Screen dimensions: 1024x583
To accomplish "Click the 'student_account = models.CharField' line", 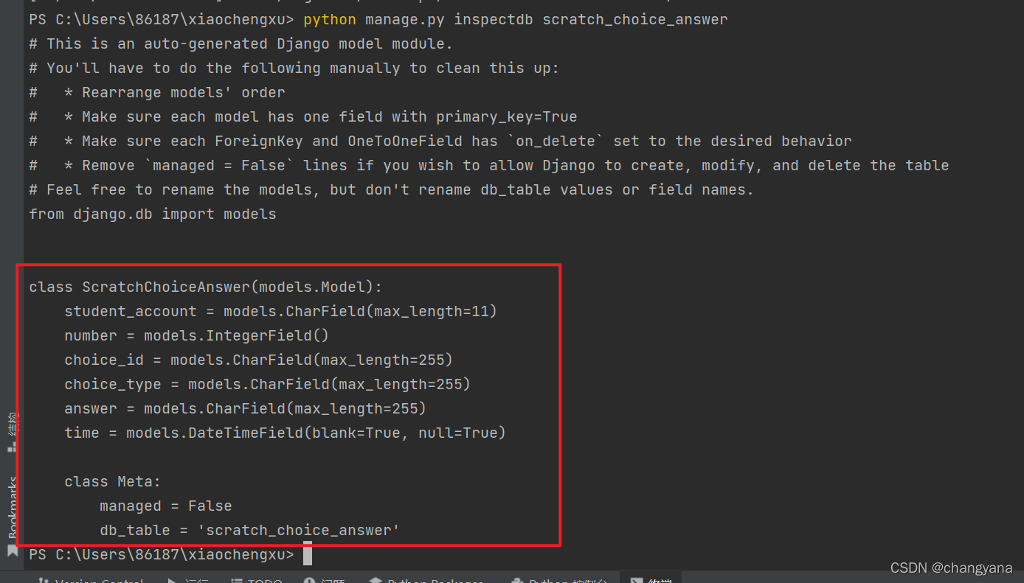I will coord(280,311).
